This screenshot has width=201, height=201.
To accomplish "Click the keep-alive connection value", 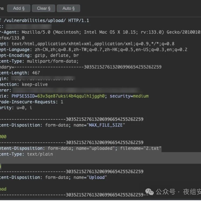I will click(35, 84).
